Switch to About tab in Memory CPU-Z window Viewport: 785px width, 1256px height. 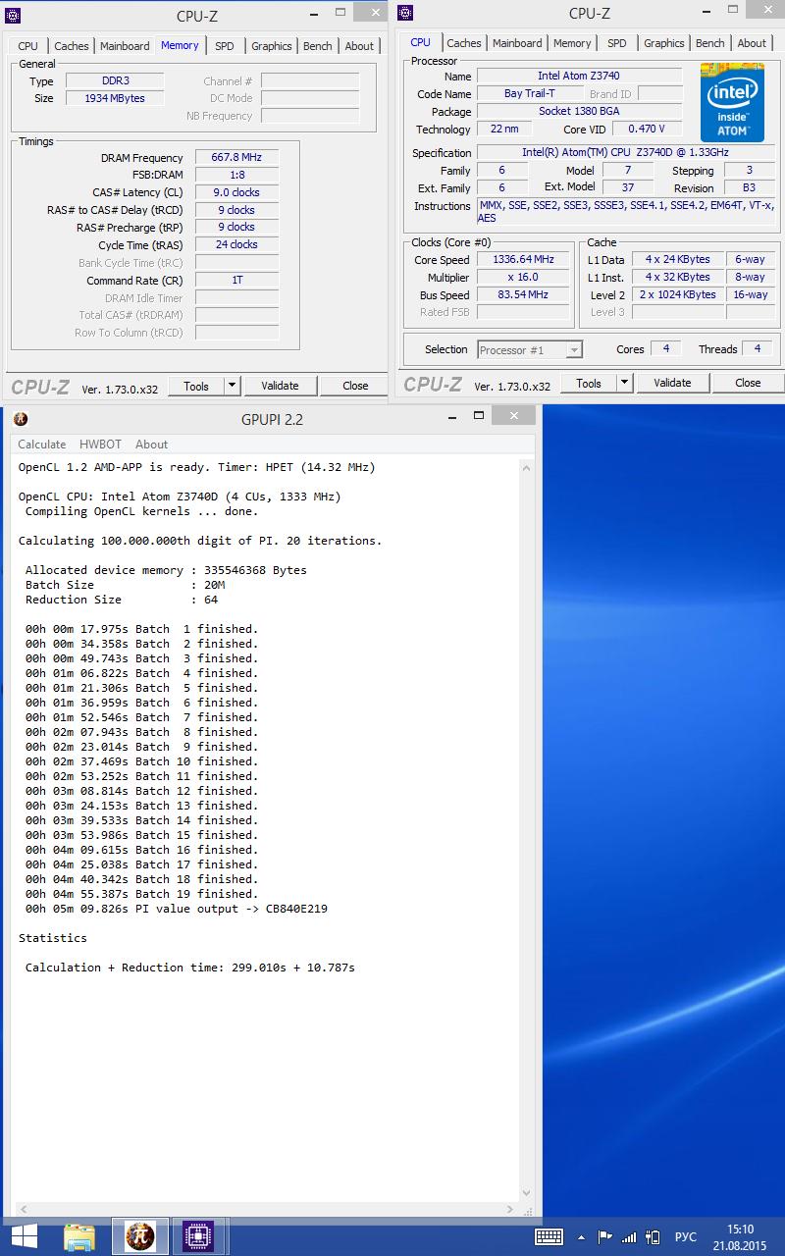click(x=359, y=46)
